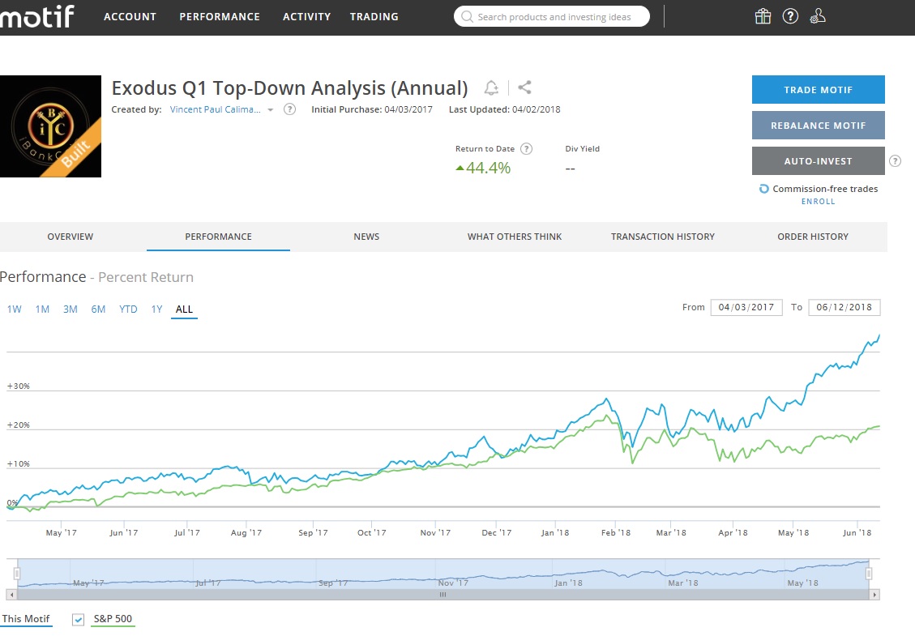915x636 pixels.
Task: Click the Commission-free trades text
Action: 825,189
